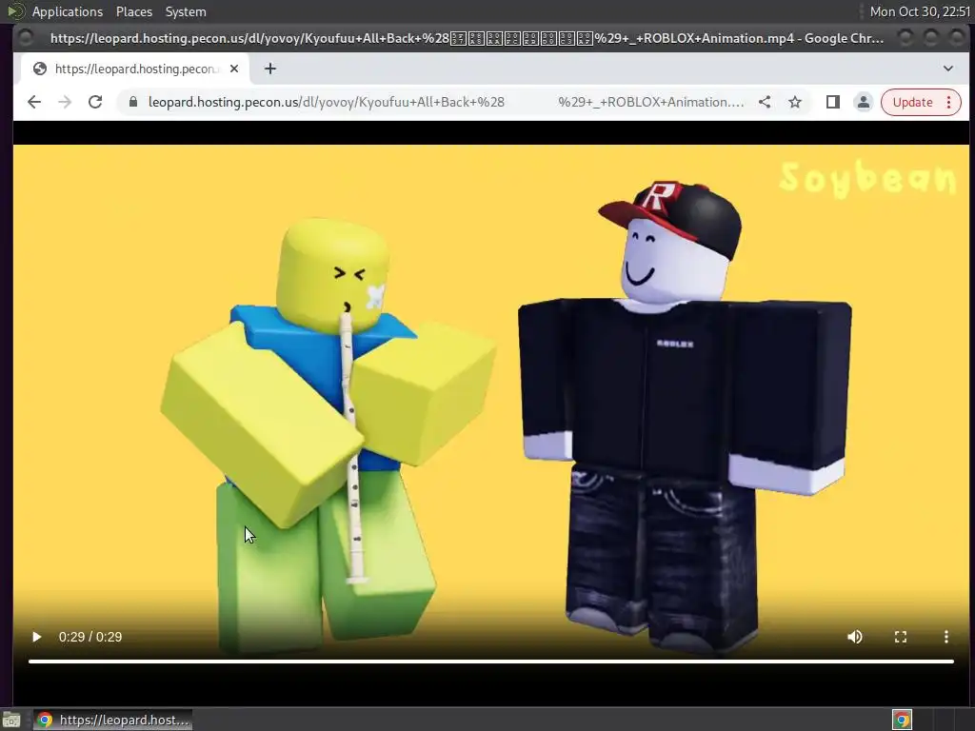The image size is (975, 731).
Task: Close the leopard.hosting.pecon tab
Action: [234, 69]
